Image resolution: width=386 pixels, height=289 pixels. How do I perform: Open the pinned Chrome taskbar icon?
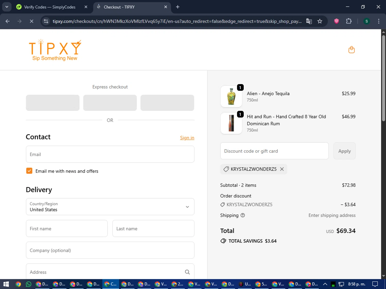click(x=18, y=284)
